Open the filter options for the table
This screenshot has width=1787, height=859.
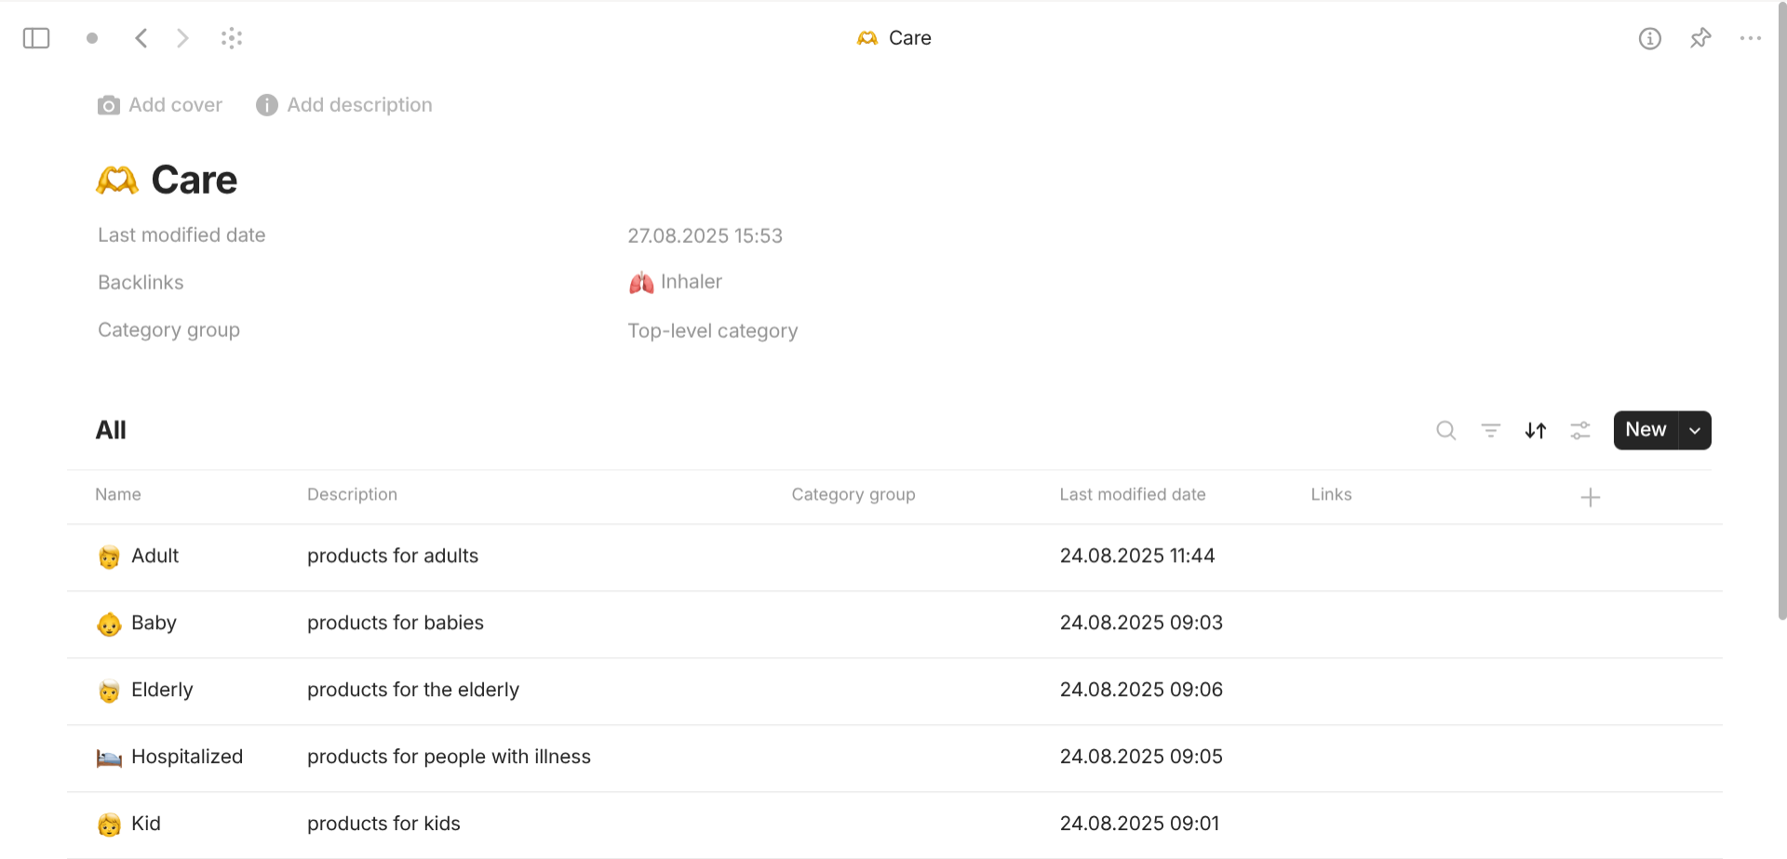pos(1490,430)
